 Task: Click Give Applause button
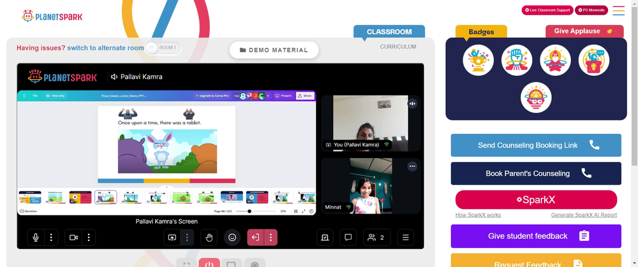(x=584, y=31)
